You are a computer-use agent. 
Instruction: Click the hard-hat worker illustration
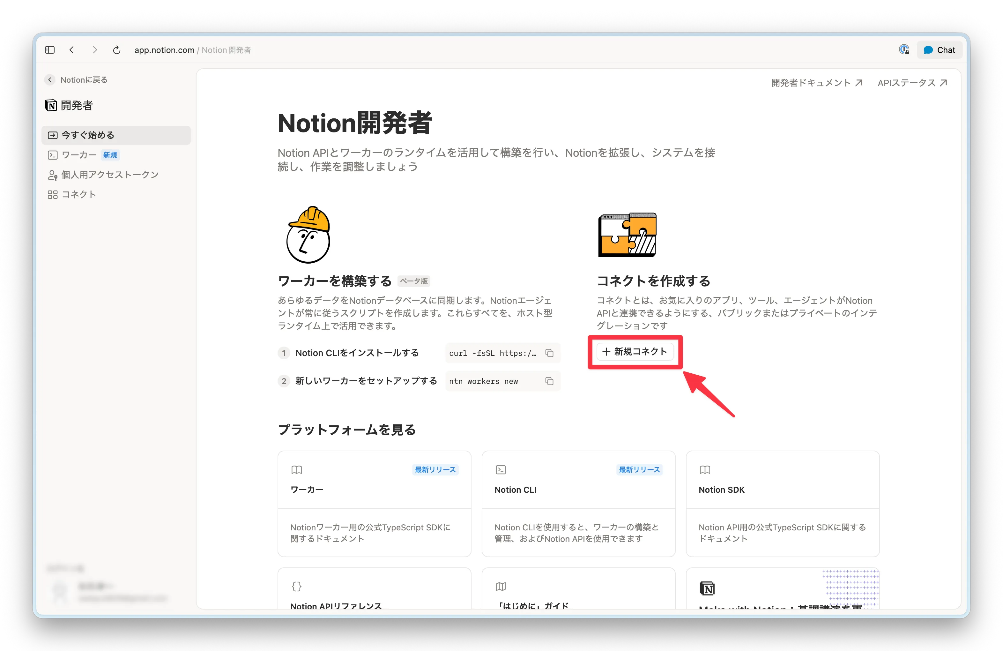pos(308,235)
